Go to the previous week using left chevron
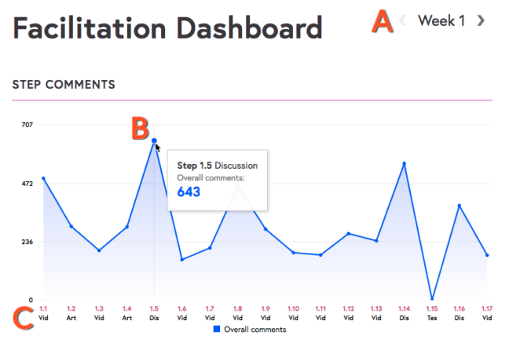The image size is (509, 350). click(x=404, y=21)
